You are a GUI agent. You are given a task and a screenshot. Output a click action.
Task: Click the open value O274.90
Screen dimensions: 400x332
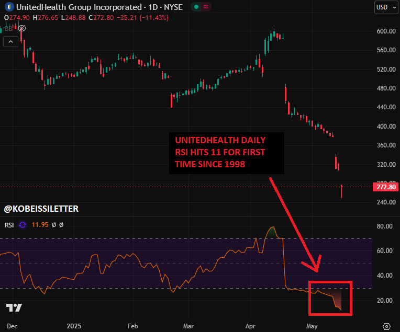click(17, 18)
